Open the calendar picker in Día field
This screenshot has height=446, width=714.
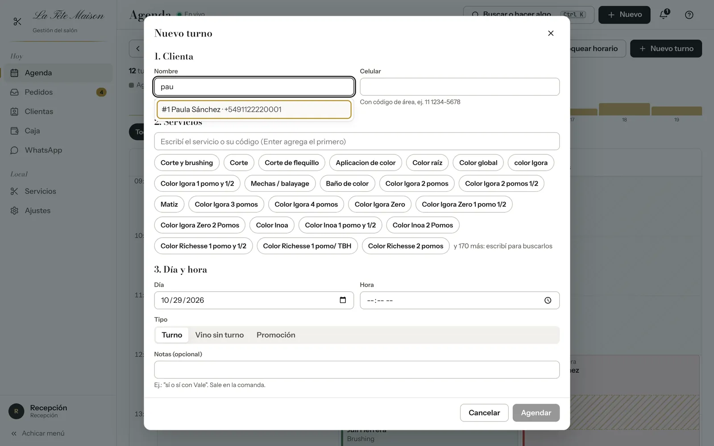coord(343,300)
